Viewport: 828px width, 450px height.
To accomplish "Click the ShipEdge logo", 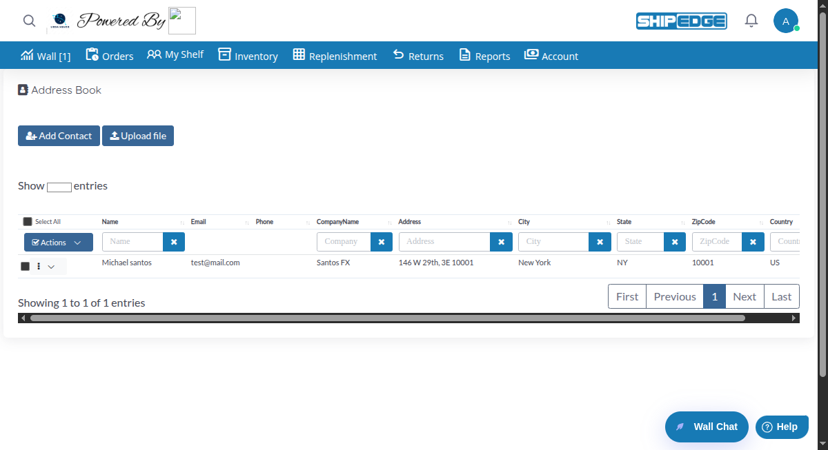I will tap(681, 21).
